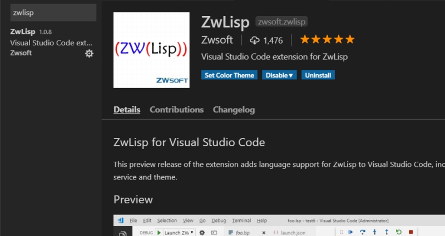The image size is (445, 236).
Task: Open Help menu in preview screenshot
Action: coord(261,220)
